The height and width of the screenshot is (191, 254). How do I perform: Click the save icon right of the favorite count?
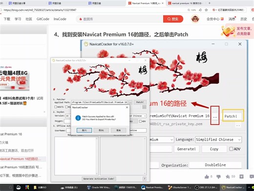[x=241, y=176]
